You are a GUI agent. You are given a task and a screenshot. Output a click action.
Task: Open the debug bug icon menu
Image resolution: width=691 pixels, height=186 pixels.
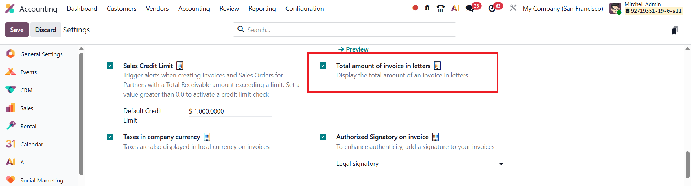[427, 8]
